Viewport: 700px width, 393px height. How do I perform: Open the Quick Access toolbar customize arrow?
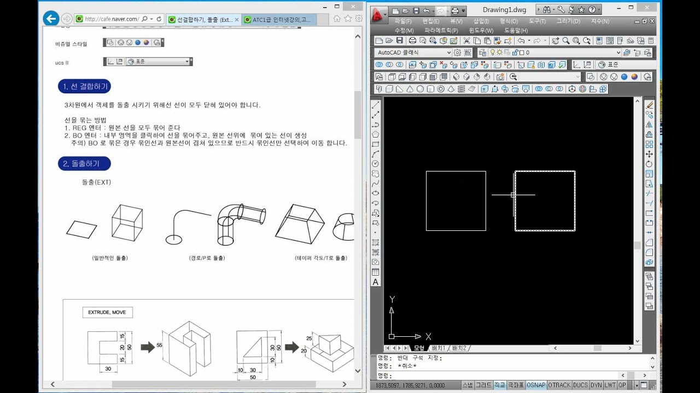(464, 10)
